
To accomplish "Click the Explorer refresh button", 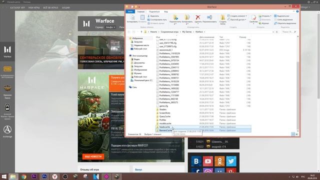I will (277, 32).
